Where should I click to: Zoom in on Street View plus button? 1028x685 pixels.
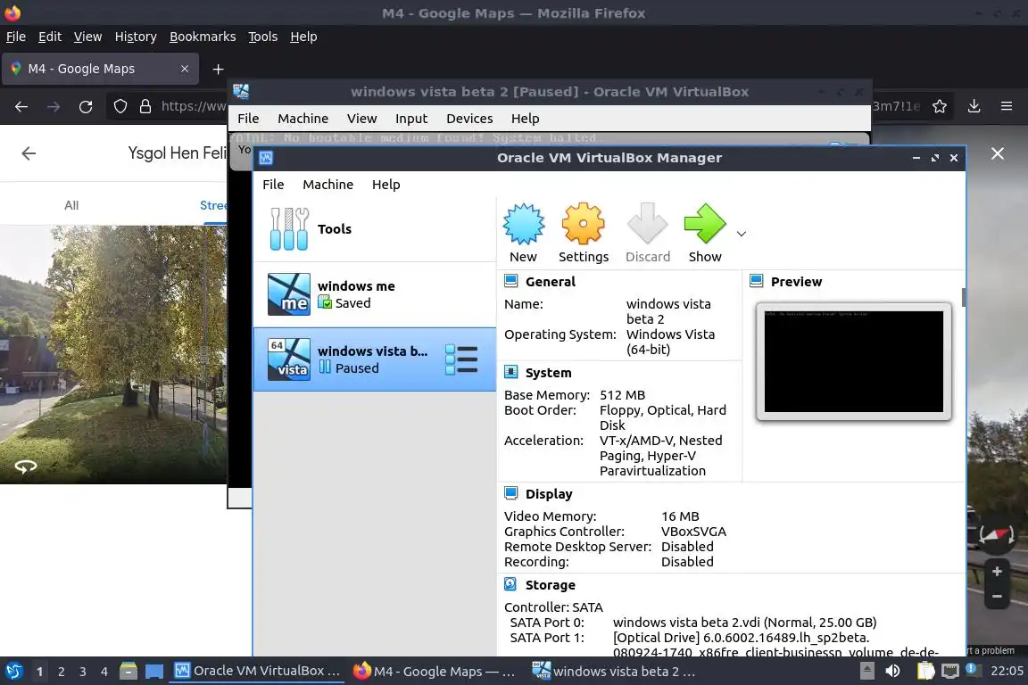[997, 572]
